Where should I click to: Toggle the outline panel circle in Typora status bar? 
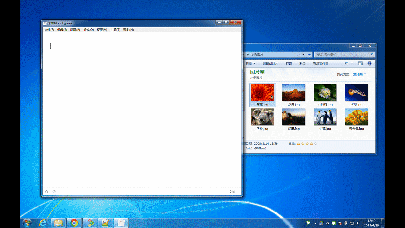pos(47,191)
